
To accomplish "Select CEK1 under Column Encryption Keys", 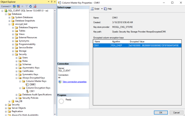I will (x=32, y=91).
